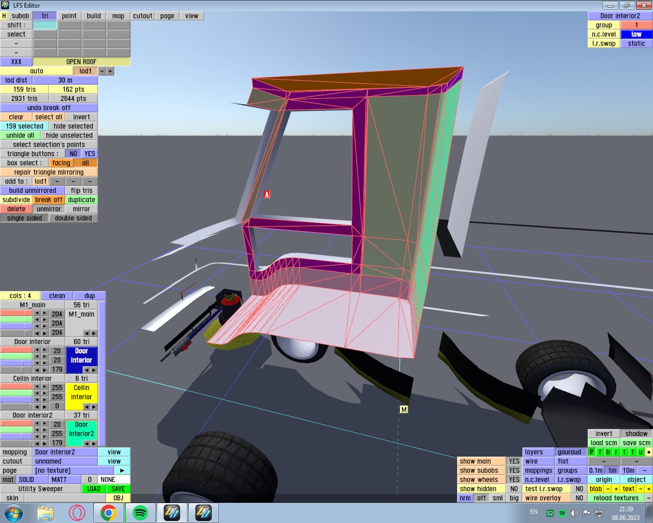Click the Action Center flag tray icon
653x523 pixels.
(x=587, y=513)
